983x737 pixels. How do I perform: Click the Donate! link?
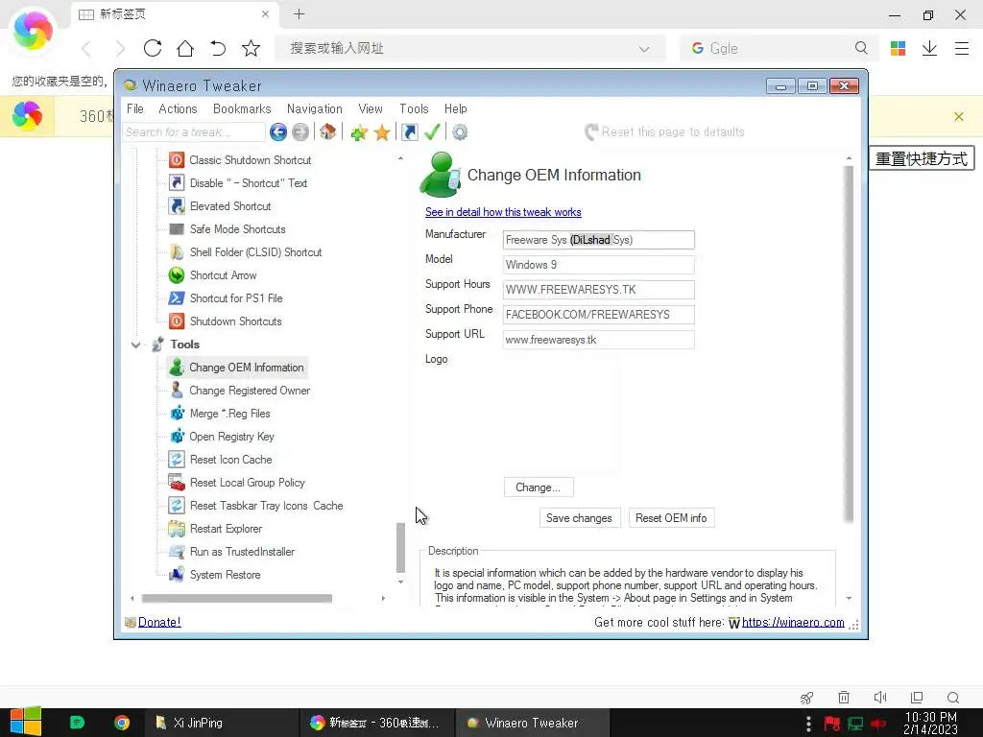159,622
